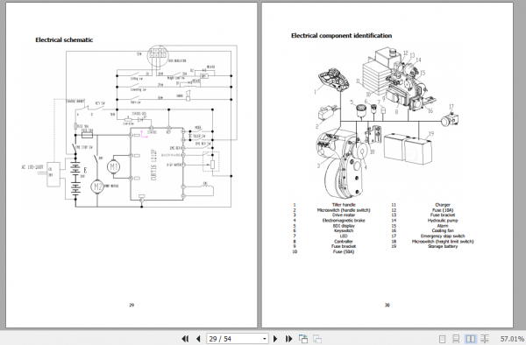Click the 'Emergency stop switch' legend entry

(443, 236)
